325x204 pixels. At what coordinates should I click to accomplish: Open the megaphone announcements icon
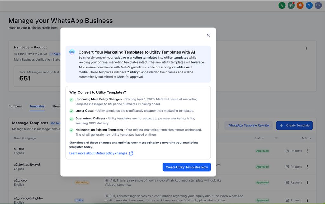coord(291,5)
